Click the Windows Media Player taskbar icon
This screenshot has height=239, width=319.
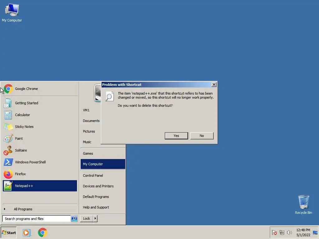tap(26, 232)
